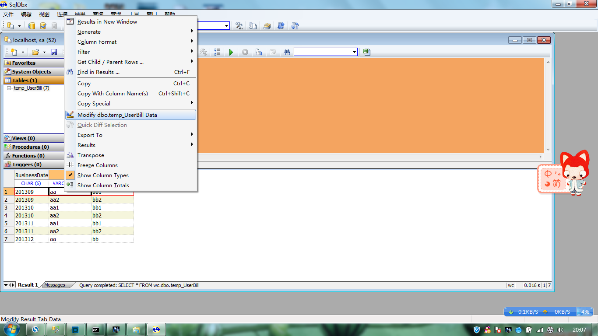
Task: Click the binoculars find icon in toolbar
Action: [287, 52]
